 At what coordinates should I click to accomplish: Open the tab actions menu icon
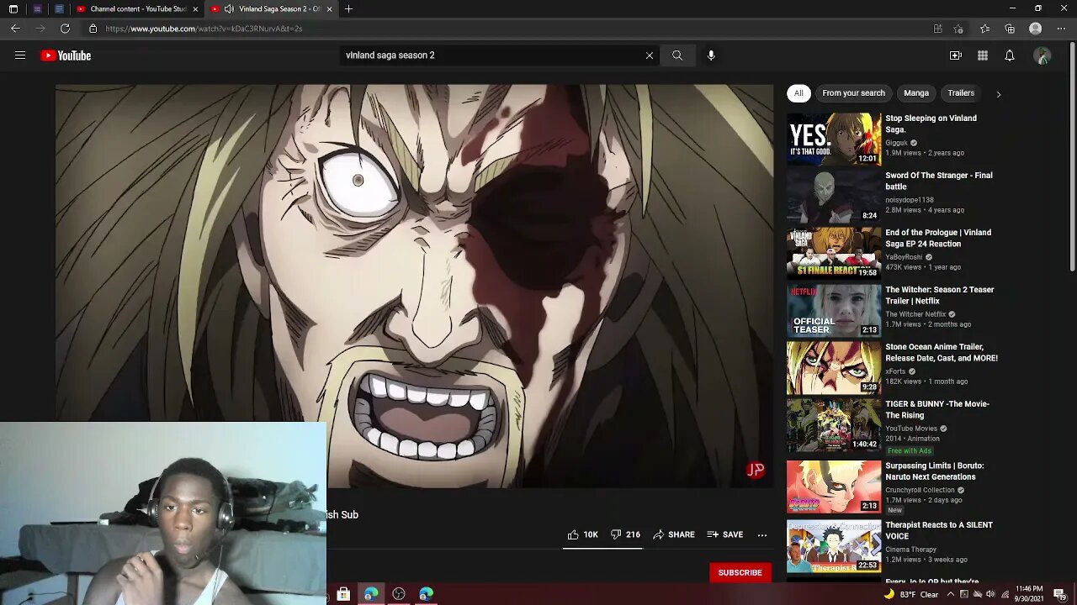click(x=13, y=9)
